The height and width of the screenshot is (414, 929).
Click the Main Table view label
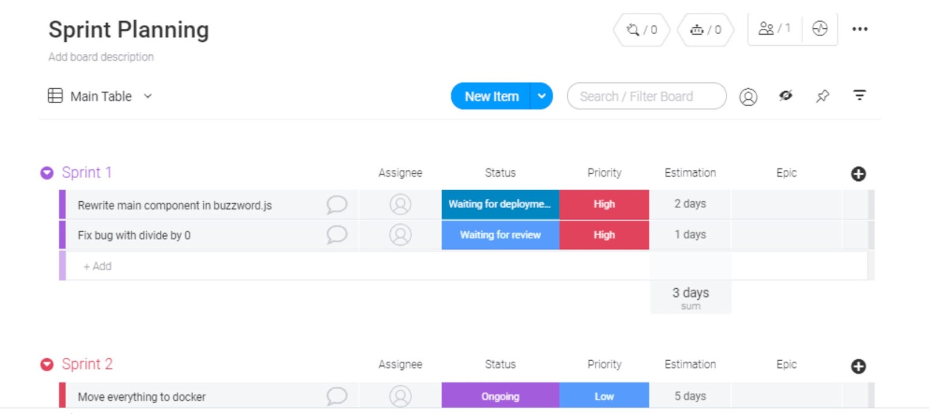(x=101, y=96)
